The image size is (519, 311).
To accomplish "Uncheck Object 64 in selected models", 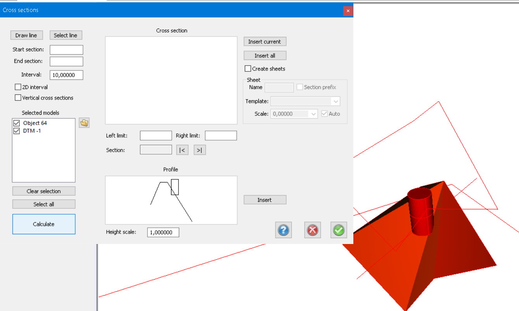I will [17, 123].
